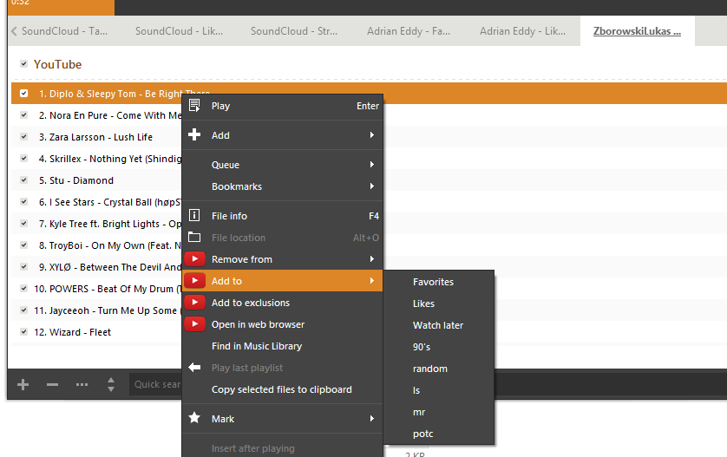Screen dimensions: 727x457
Task: Switch to Adrian Eddy - Lik... tab
Action: click(x=522, y=31)
